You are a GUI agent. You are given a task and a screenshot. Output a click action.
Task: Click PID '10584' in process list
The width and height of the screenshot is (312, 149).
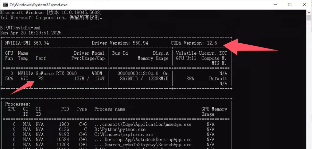[63, 140]
